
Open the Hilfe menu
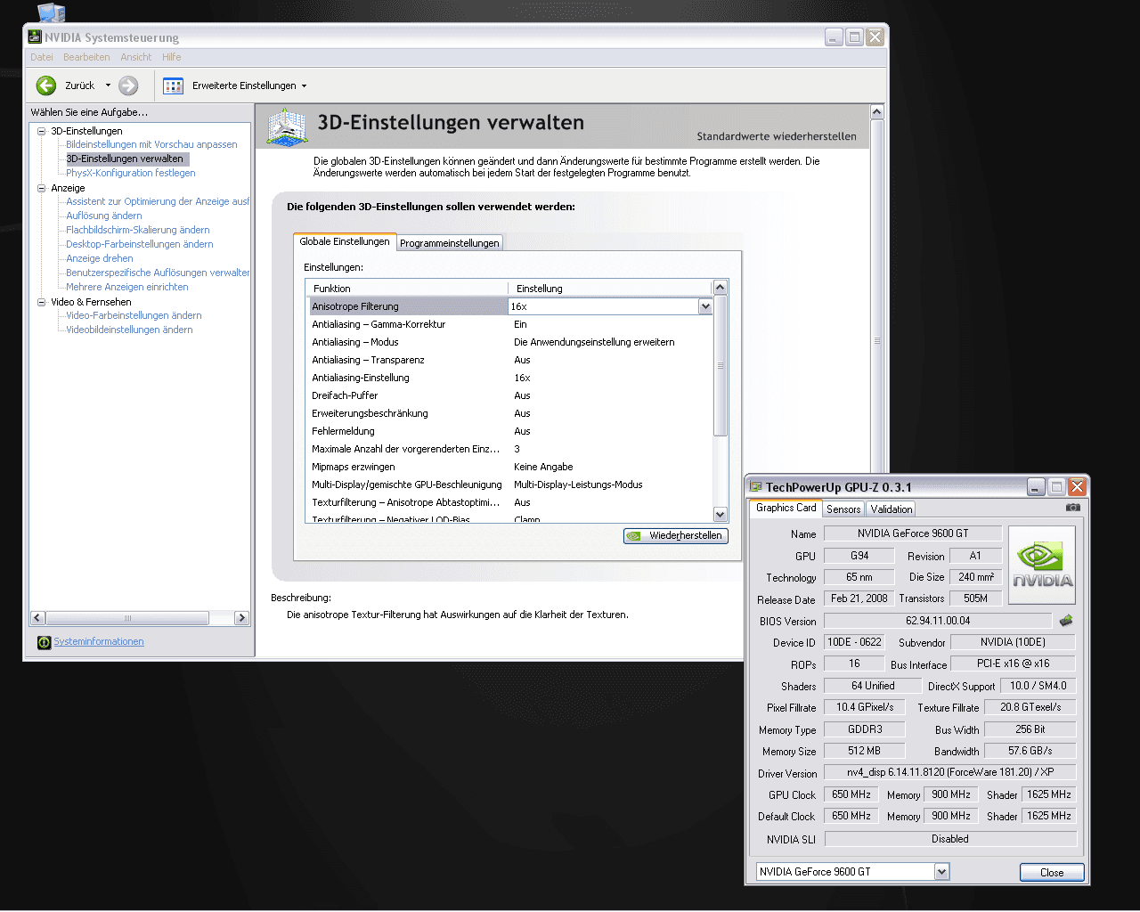[x=172, y=57]
